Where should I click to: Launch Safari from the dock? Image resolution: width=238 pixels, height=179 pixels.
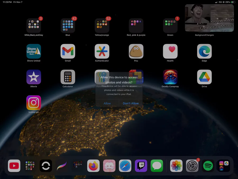[x=125, y=166]
